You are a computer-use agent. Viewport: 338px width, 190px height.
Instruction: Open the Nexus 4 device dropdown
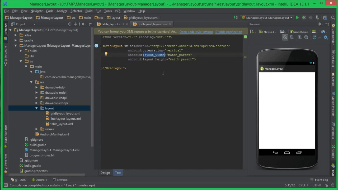tap(267, 32)
